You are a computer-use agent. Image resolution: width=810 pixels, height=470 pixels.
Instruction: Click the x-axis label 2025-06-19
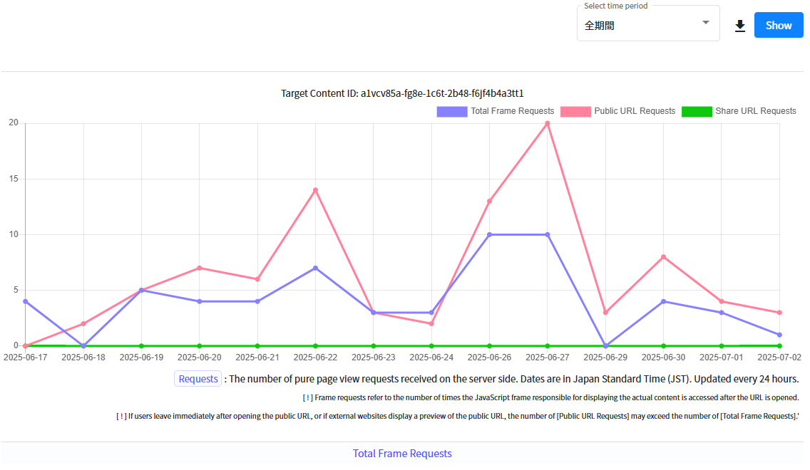pyautogui.click(x=142, y=357)
